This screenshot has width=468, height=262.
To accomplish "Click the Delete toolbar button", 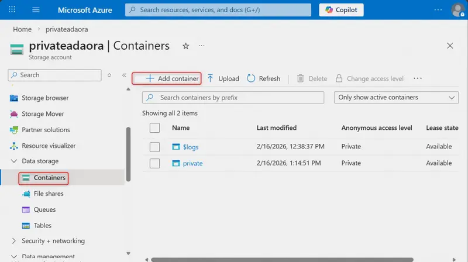I will [x=312, y=78].
